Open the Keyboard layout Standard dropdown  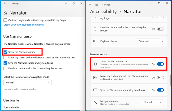pyautogui.click(x=148, y=41)
